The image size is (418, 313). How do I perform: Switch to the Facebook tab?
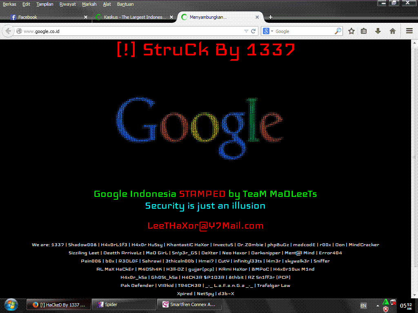(x=48, y=17)
